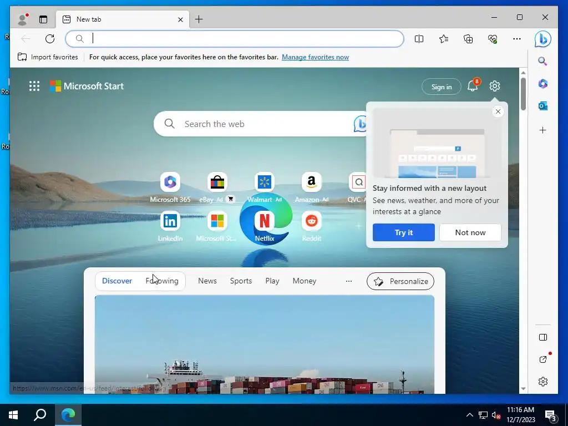Dismiss layout popup with Not now
This screenshot has height=426, width=568.
pos(470,232)
